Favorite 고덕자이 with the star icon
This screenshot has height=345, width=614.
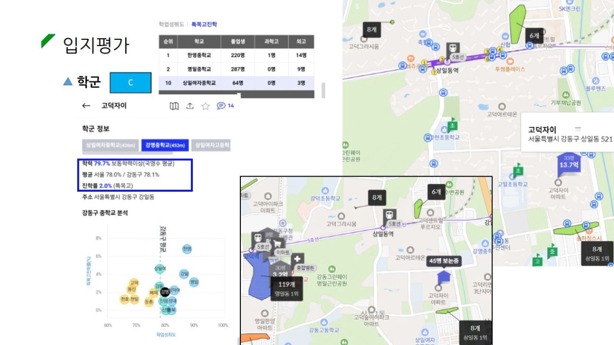[206, 106]
